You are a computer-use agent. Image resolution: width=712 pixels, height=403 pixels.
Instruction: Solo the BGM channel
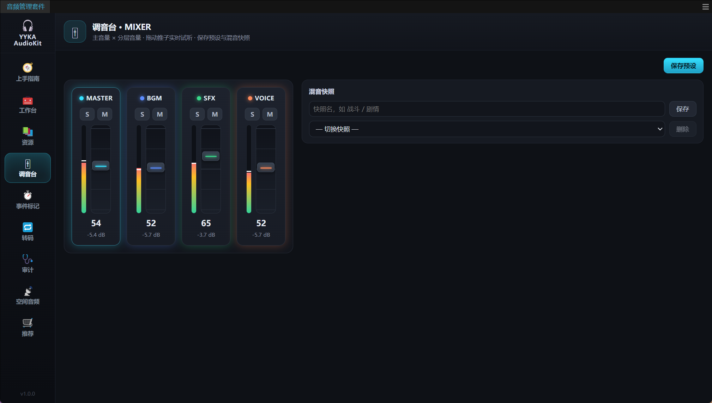coord(142,114)
